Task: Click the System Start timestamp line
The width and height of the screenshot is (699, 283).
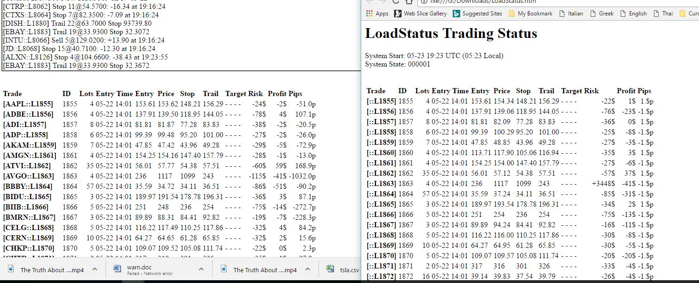Action: coord(434,56)
